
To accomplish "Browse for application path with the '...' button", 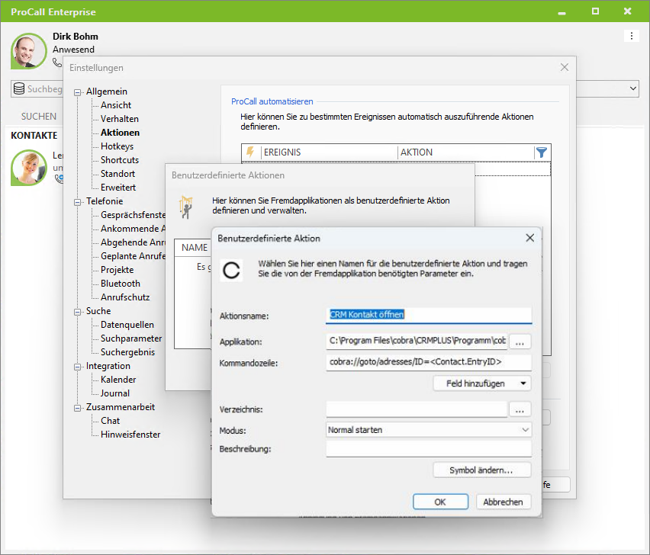I will [520, 340].
